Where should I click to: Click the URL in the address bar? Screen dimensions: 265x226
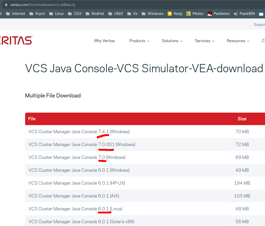(43, 5)
